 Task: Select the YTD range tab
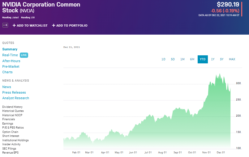click(203, 59)
